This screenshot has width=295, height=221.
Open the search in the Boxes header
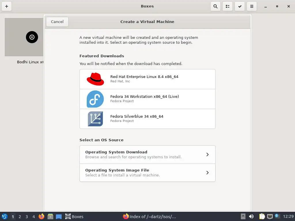click(215, 6)
